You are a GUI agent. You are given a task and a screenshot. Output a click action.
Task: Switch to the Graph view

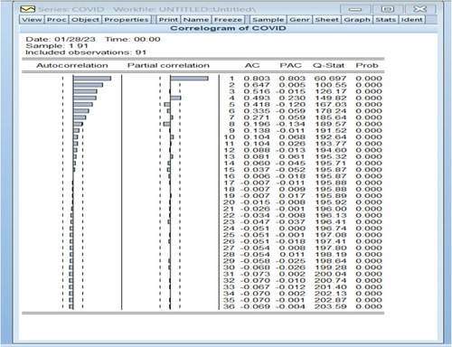coord(357,20)
